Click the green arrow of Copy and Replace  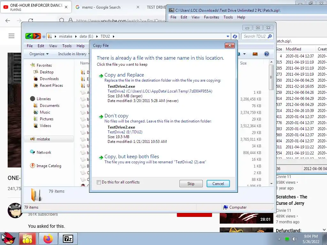click(101, 76)
